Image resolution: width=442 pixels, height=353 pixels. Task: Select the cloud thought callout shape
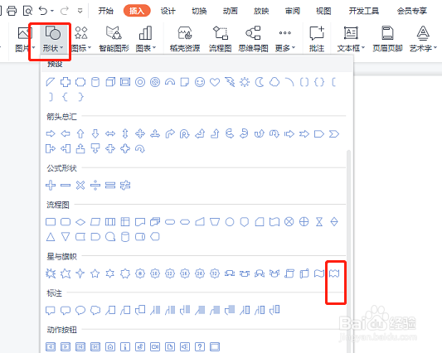tap(95, 310)
